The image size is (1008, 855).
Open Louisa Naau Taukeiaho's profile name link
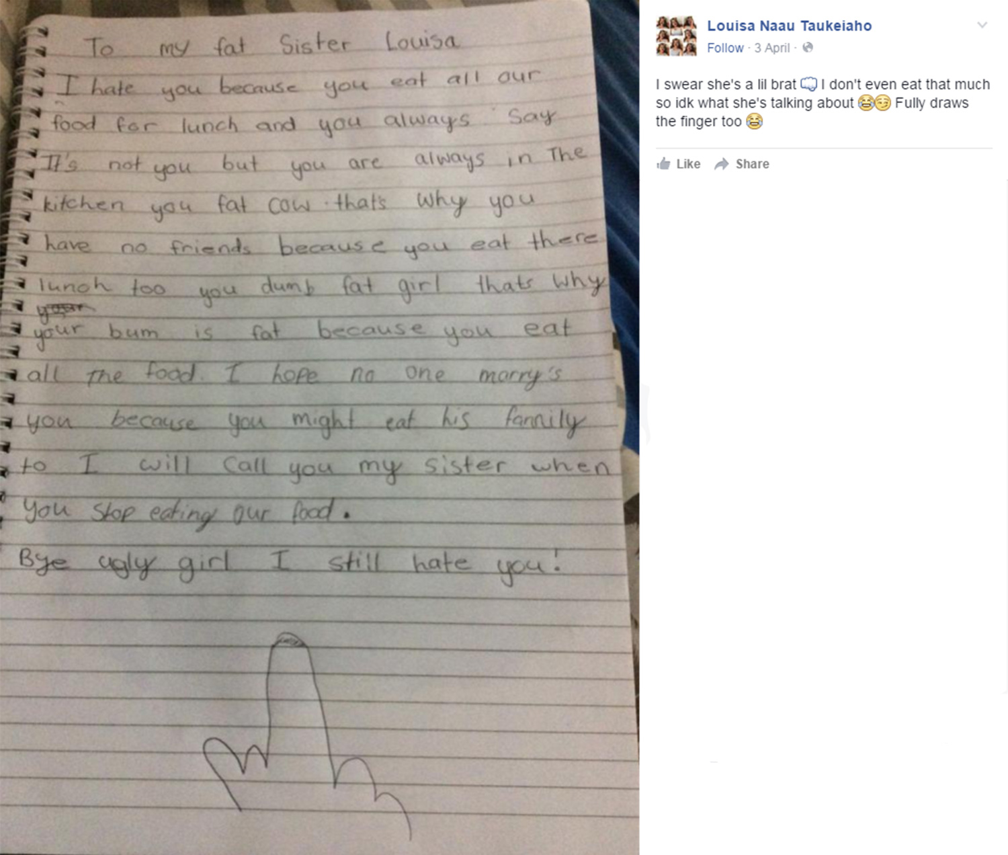pos(789,26)
